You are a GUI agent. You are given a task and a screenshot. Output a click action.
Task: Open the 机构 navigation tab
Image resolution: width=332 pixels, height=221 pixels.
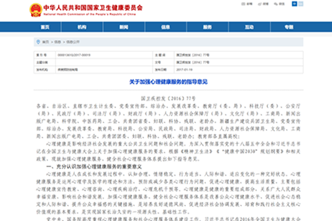[x=82, y=27]
